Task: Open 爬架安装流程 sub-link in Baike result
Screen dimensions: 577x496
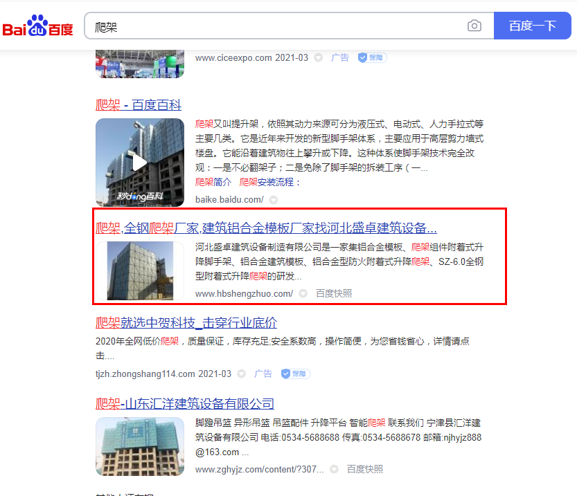Action: [x=270, y=182]
